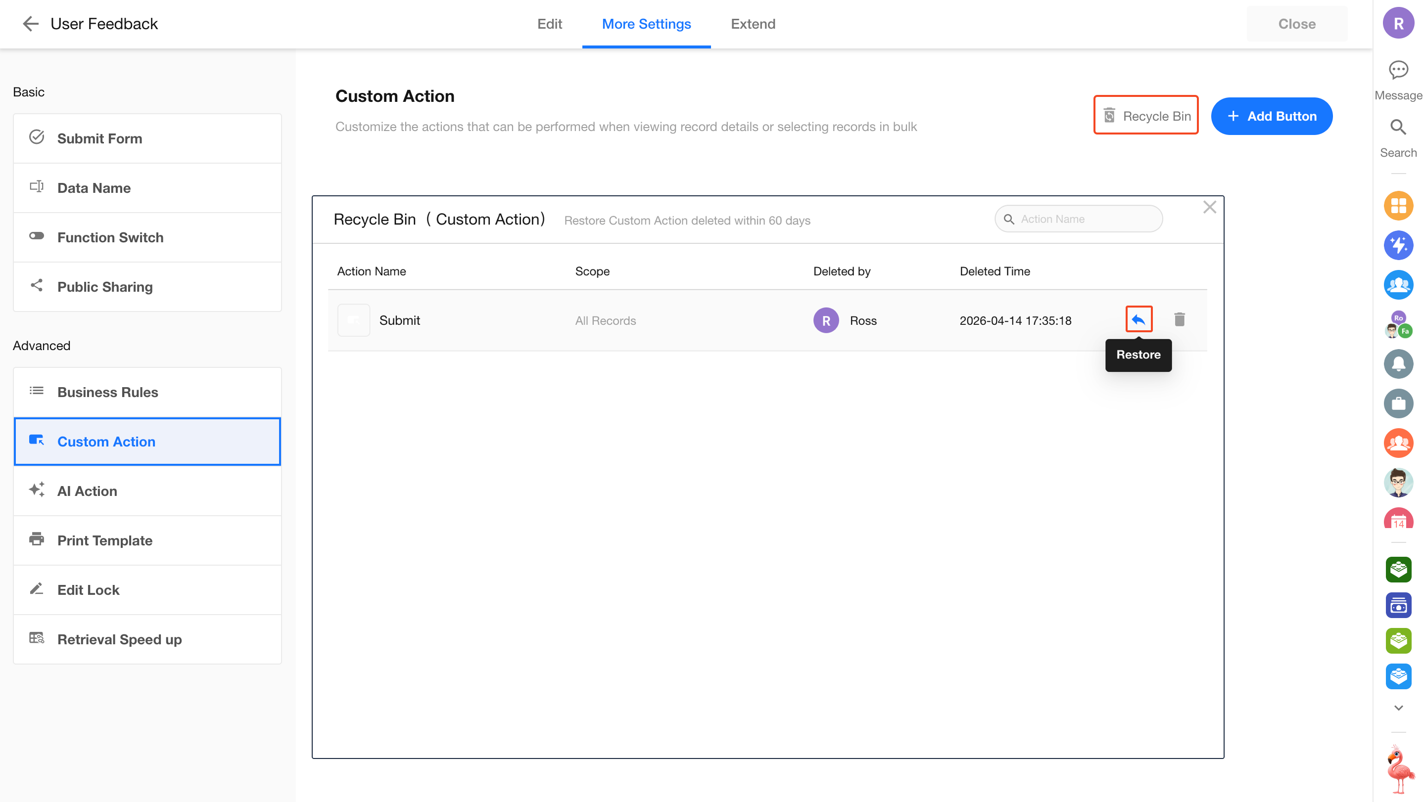Click the back arrow beside User Feedback
The width and height of the screenshot is (1424, 802).
click(x=30, y=24)
